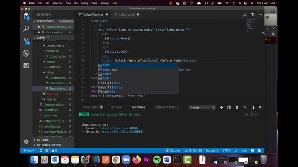Viewport: 298px width, 167px height.
Task: Close the terminal panel
Action: click(260, 107)
